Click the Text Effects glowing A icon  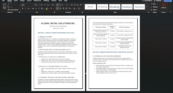42,9
